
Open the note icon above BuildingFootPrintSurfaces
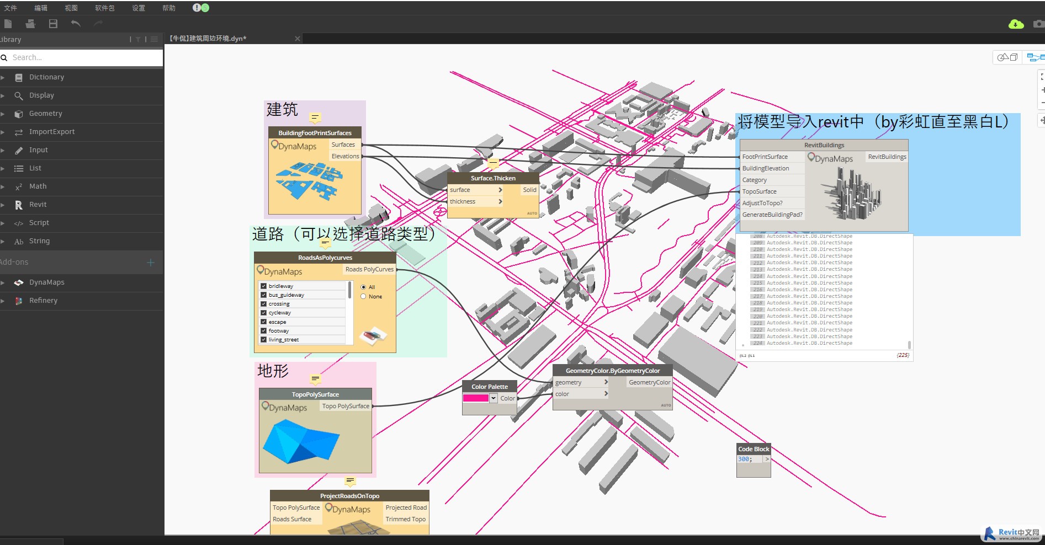pyautogui.click(x=315, y=117)
